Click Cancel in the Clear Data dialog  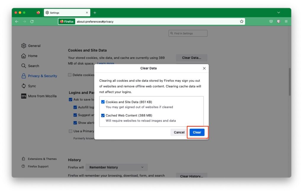pos(179,132)
